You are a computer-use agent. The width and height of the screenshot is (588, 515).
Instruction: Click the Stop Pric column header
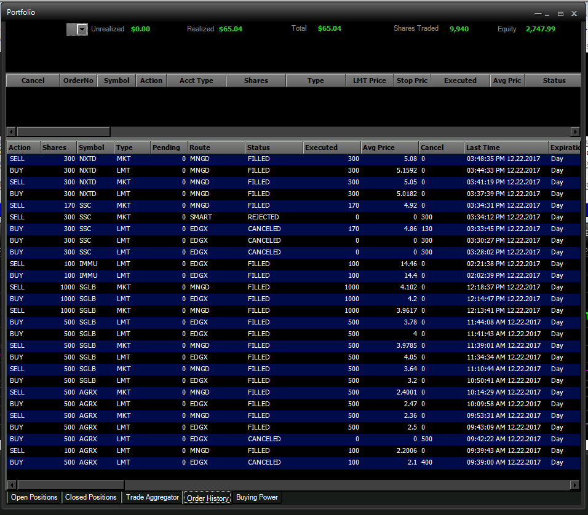(411, 81)
